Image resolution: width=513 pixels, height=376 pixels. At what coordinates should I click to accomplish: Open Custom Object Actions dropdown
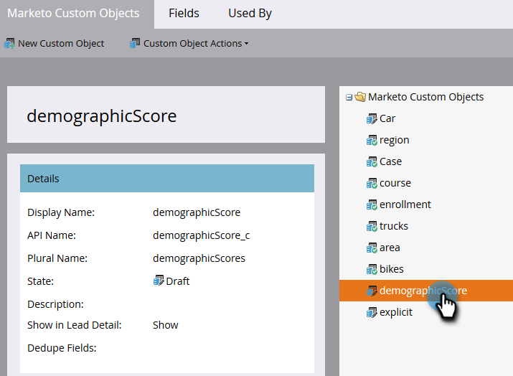click(x=196, y=44)
